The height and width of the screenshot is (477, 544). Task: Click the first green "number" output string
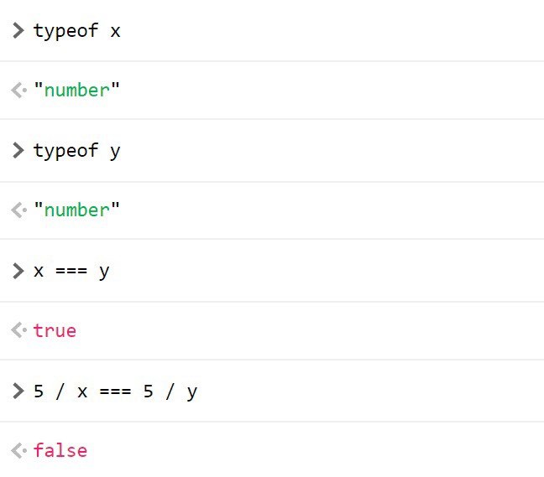[x=76, y=91]
